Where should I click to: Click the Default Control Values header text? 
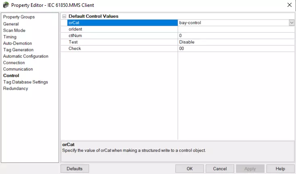(94, 16)
